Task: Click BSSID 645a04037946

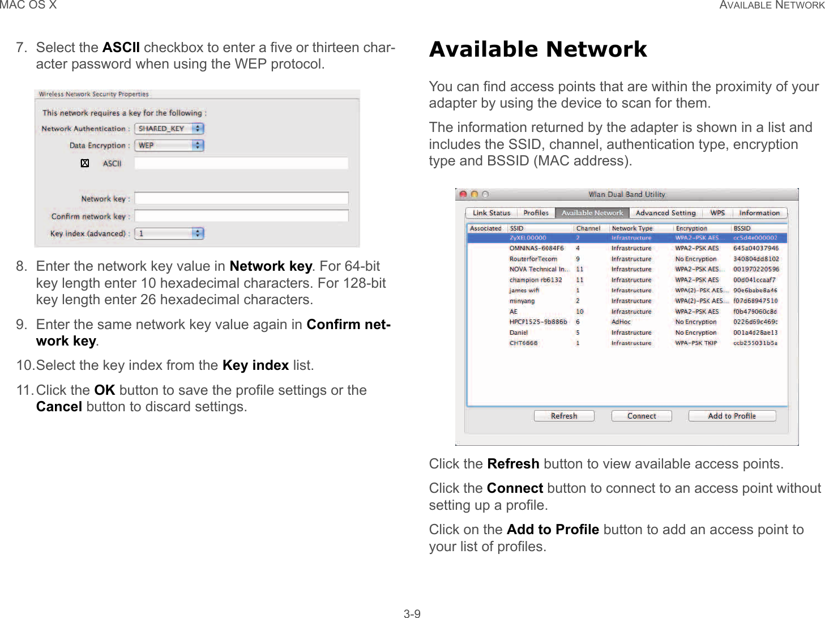Action: 756,248
